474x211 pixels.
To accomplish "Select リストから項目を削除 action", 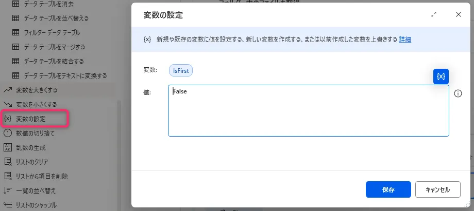I will 42,176.
